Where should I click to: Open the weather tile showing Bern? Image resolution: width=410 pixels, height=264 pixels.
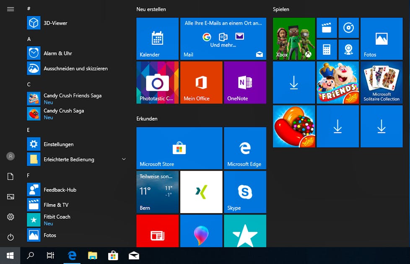(x=157, y=192)
